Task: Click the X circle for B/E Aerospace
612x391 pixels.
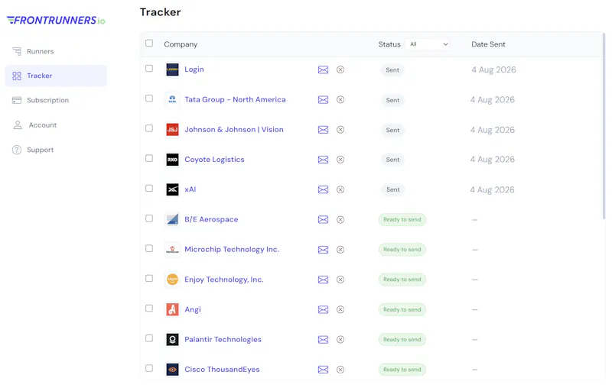Action: click(340, 220)
